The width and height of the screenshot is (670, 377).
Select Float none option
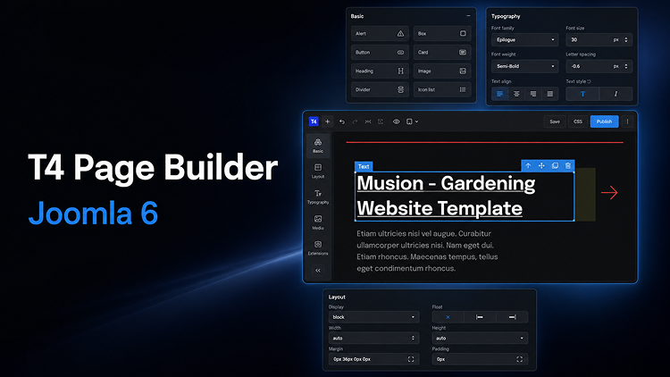click(448, 317)
